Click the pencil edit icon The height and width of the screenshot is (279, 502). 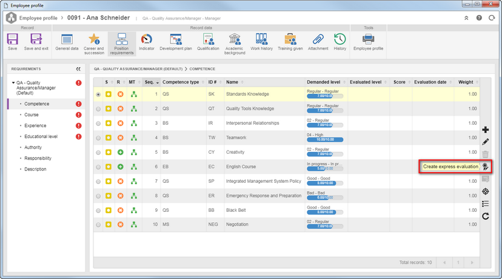tap(486, 142)
